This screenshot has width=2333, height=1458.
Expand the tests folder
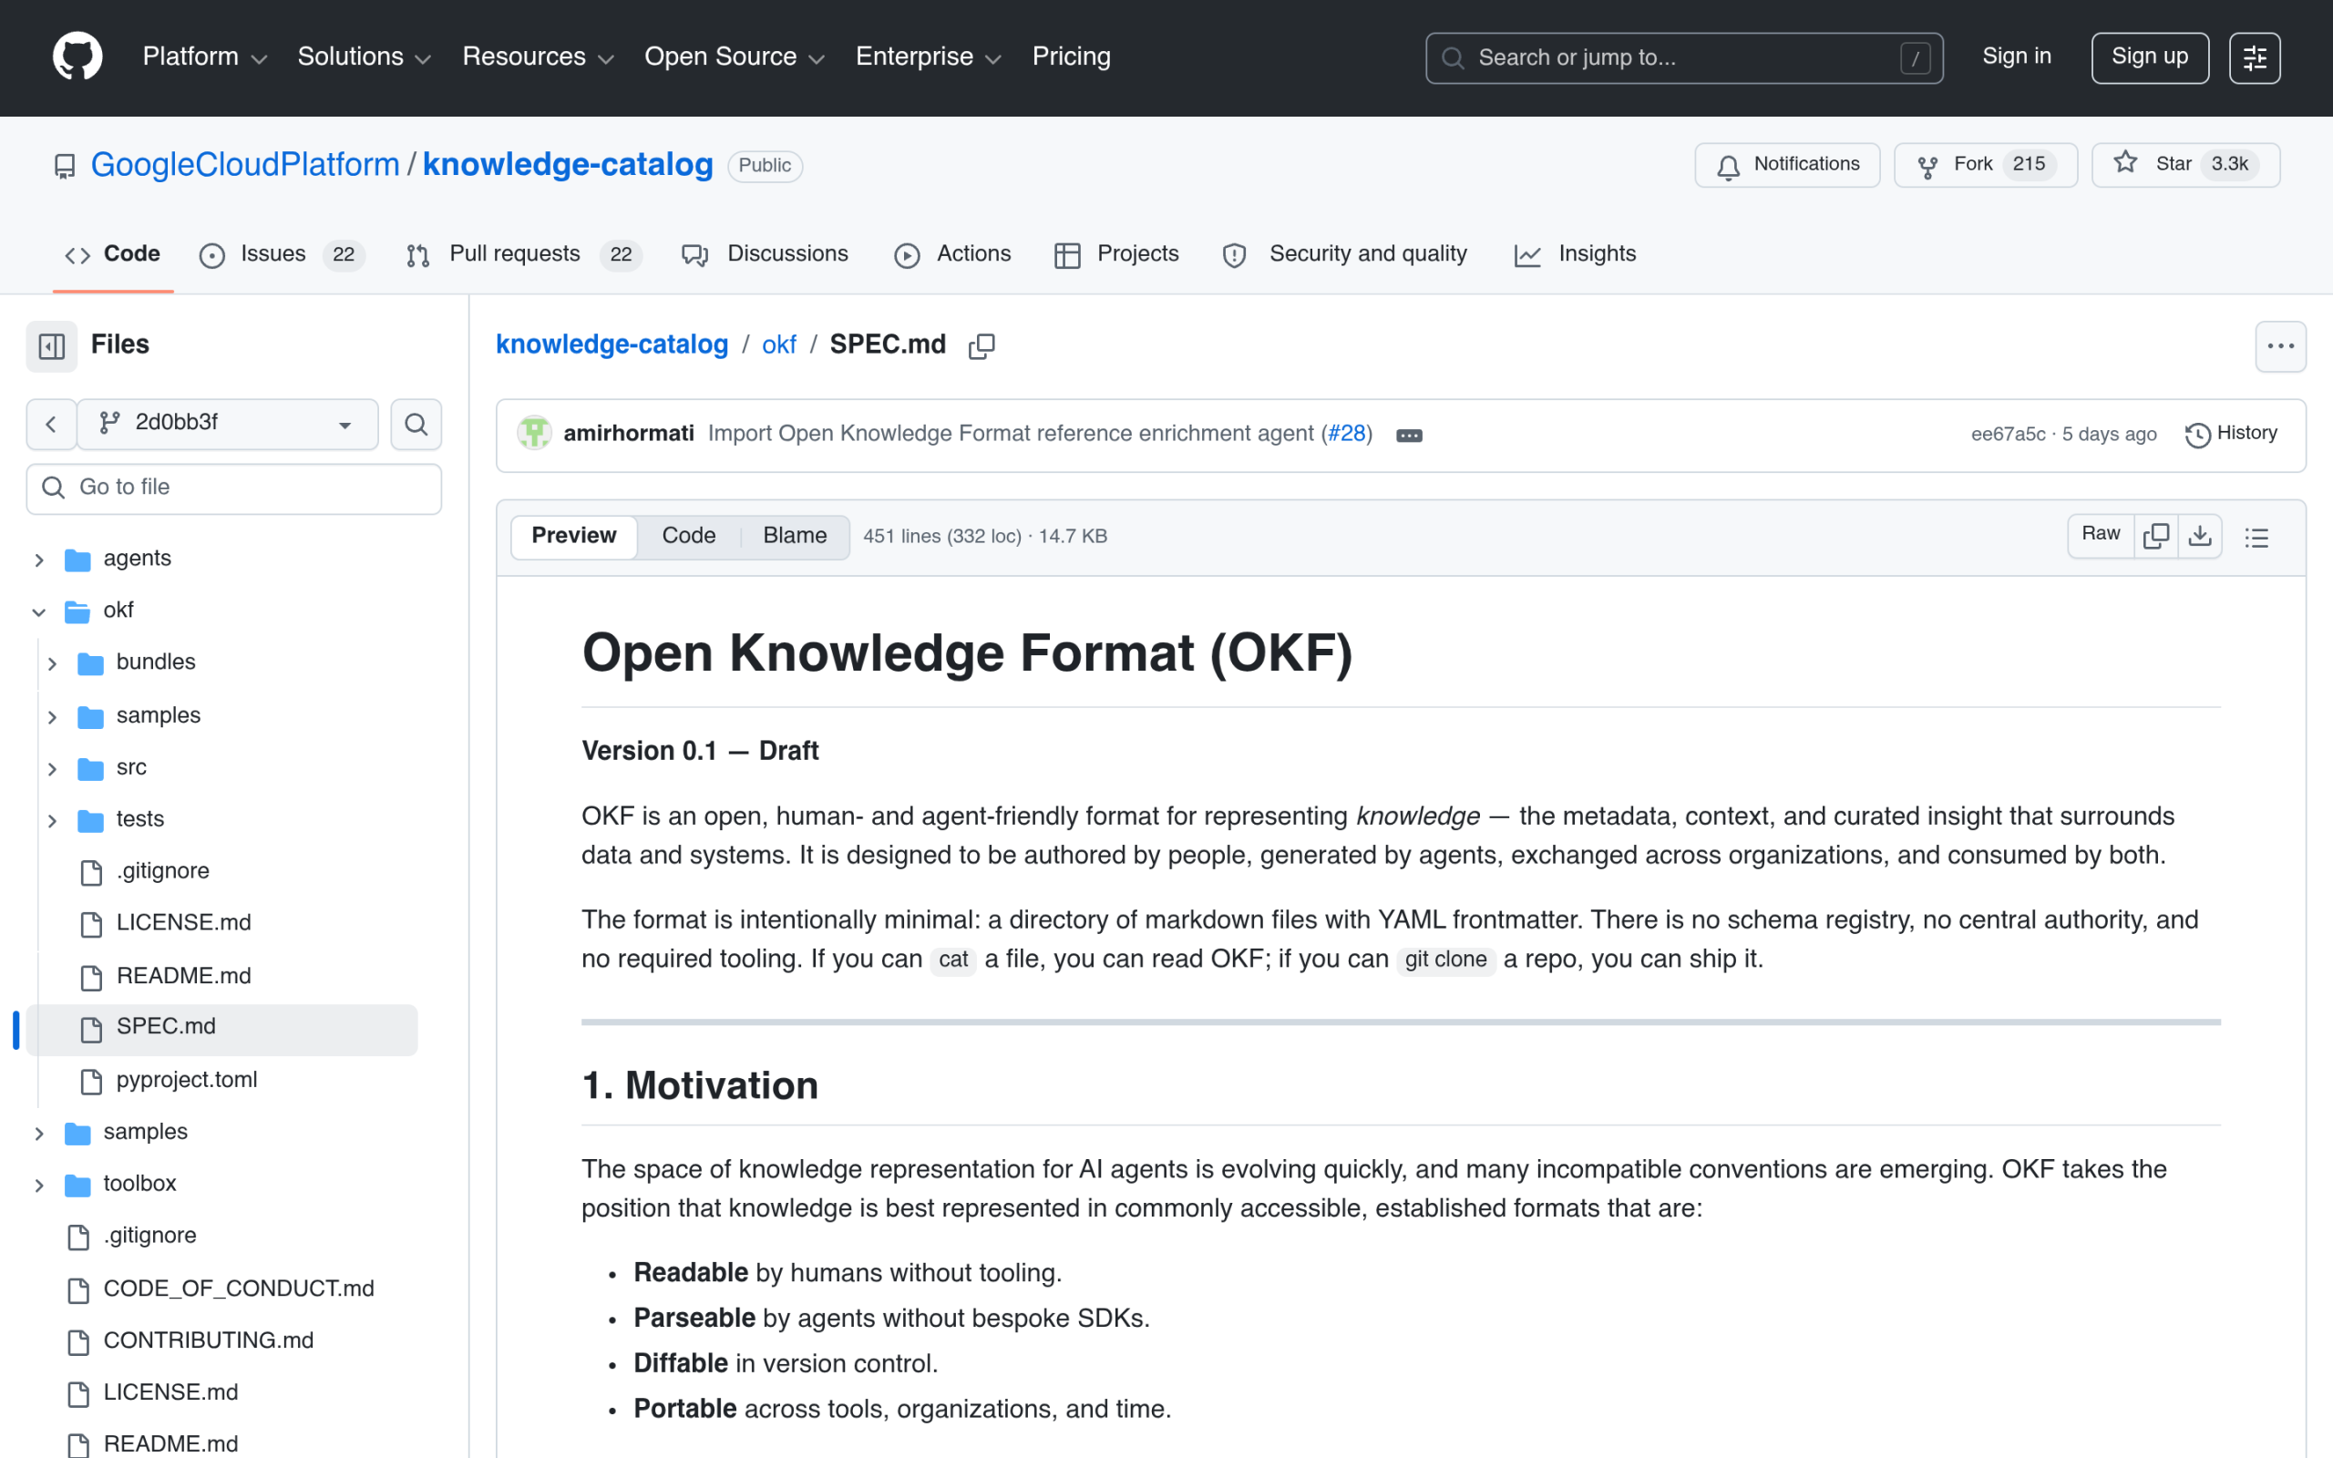[53, 821]
